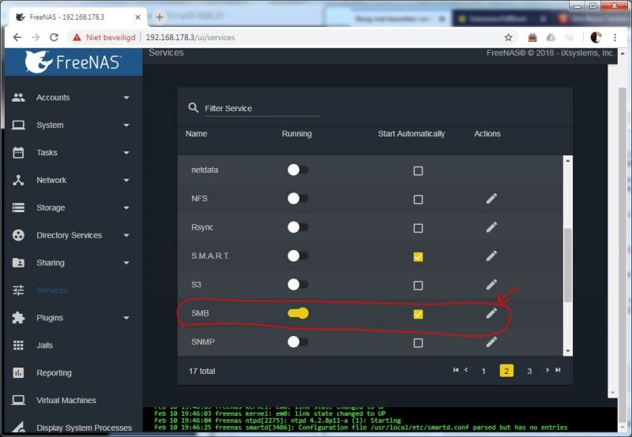This screenshot has height=437, width=632.
Task: Go to next services page
Action: point(547,370)
